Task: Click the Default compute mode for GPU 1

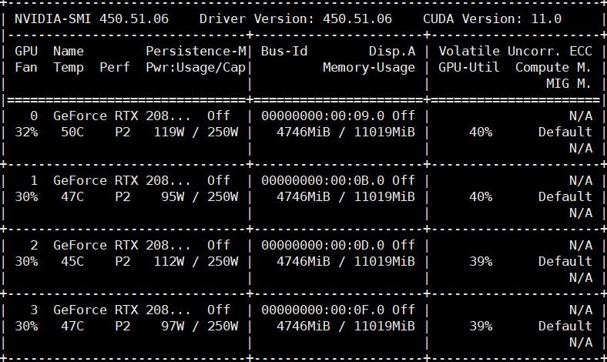Action: (565, 196)
